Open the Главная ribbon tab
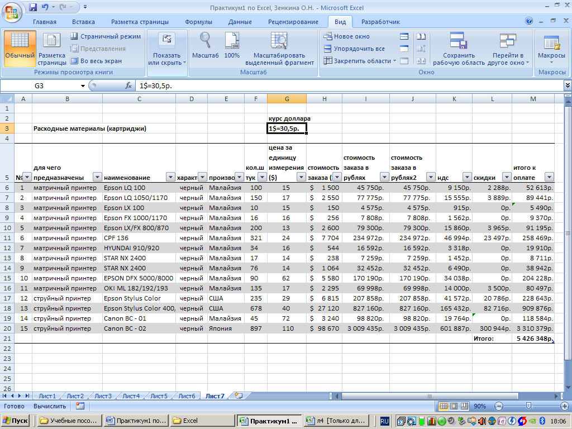 (x=45, y=22)
